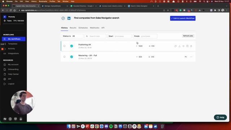Click the Refresh jobs button
Screen dimensions: 231x130
(188, 36)
